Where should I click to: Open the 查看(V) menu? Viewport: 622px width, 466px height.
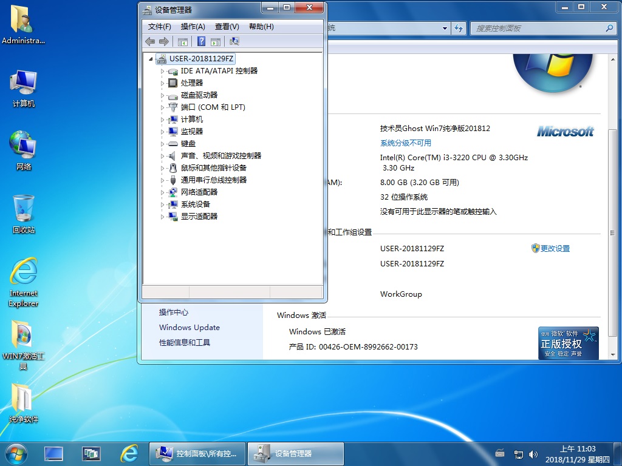click(x=227, y=27)
